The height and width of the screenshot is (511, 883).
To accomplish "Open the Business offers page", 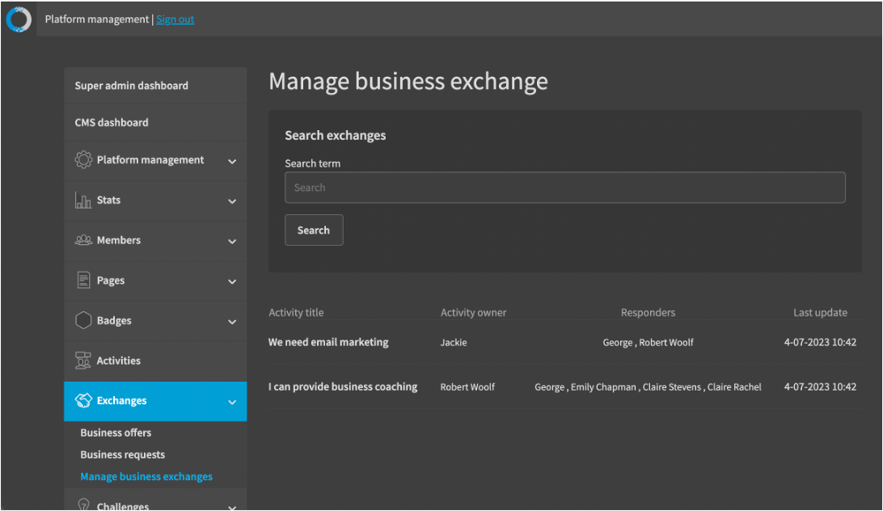I will click(x=115, y=432).
